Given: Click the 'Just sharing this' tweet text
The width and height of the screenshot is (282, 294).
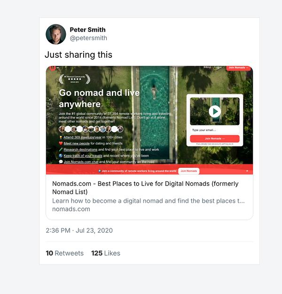Looking at the screenshot, I should (78, 55).
